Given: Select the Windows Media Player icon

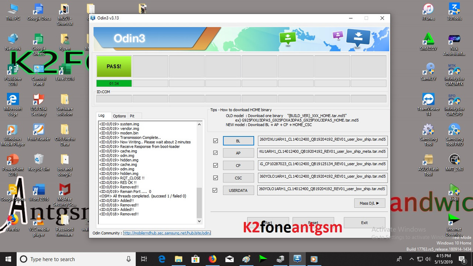Looking at the screenshot, I should tap(13, 135).
